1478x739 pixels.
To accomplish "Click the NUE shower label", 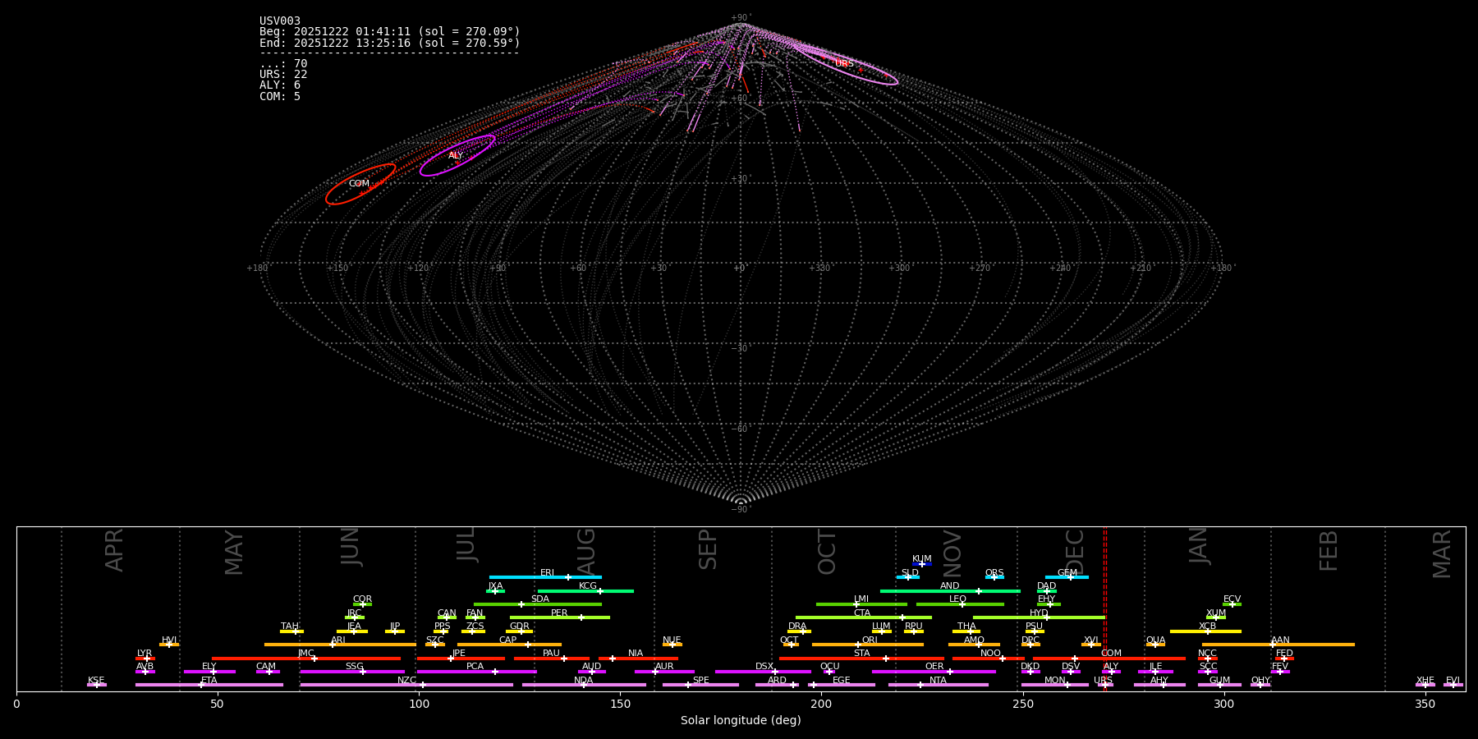I will pyautogui.click(x=672, y=640).
